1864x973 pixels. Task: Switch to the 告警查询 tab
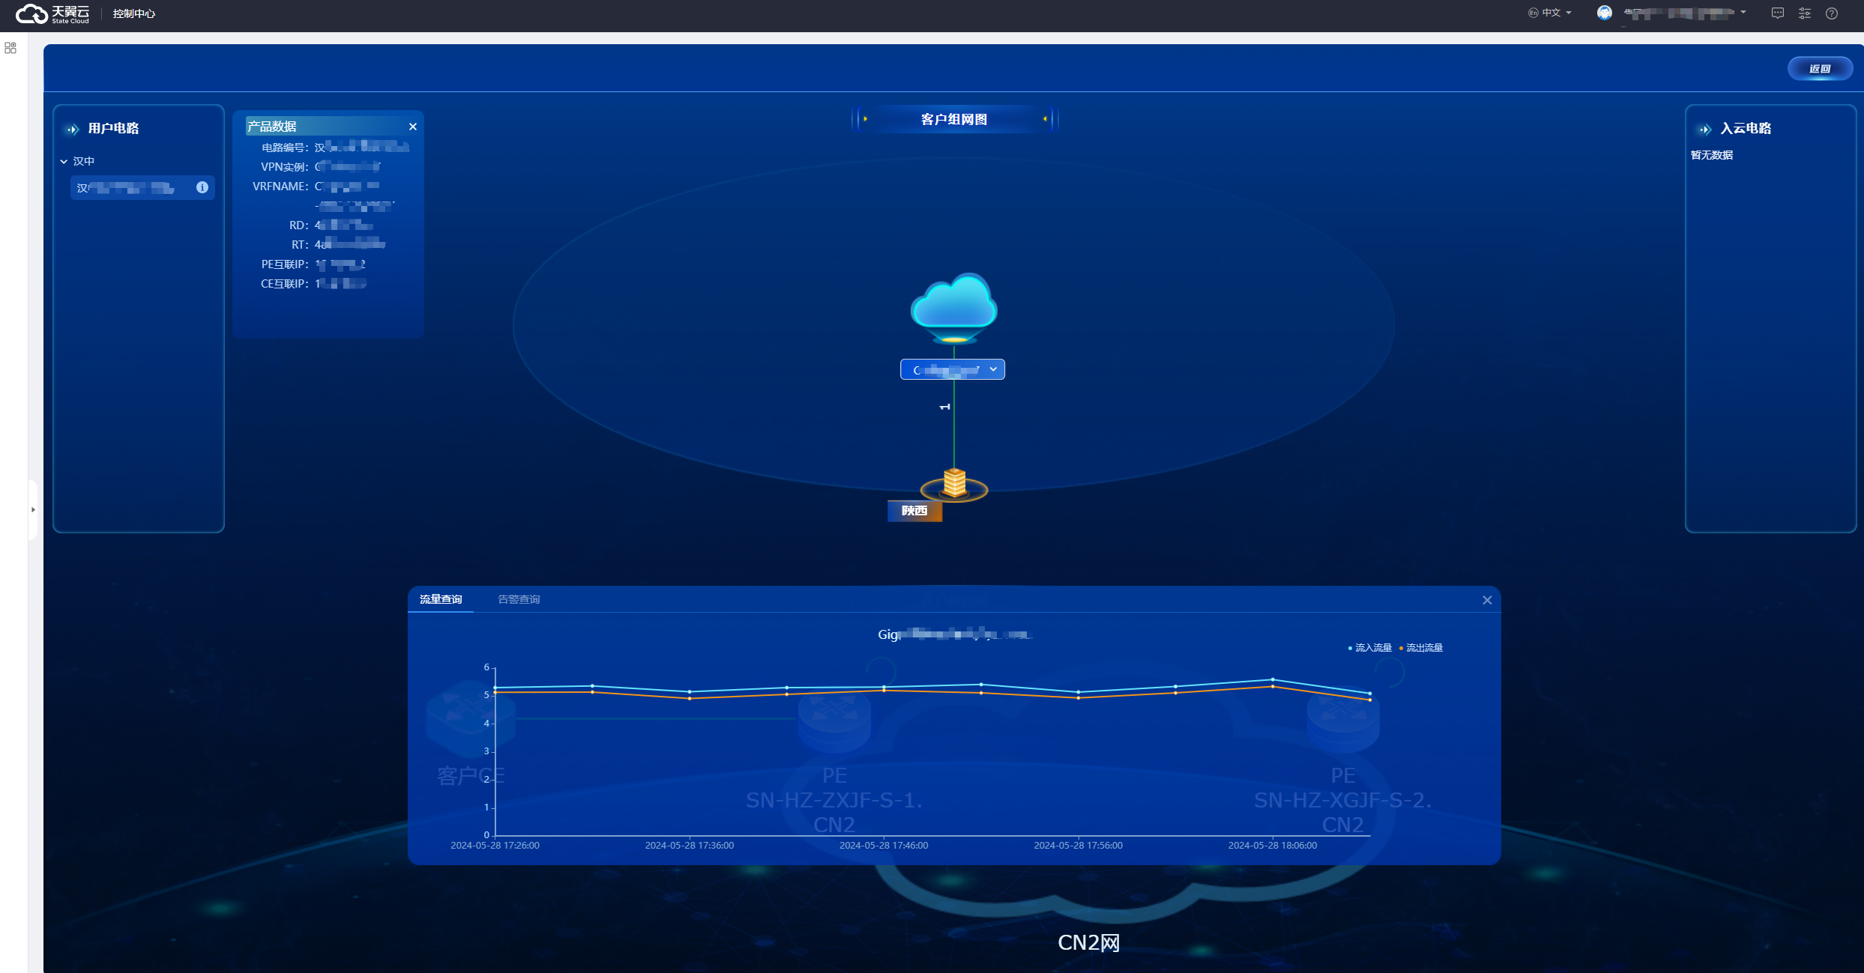pyautogui.click(x=519, y=599)
